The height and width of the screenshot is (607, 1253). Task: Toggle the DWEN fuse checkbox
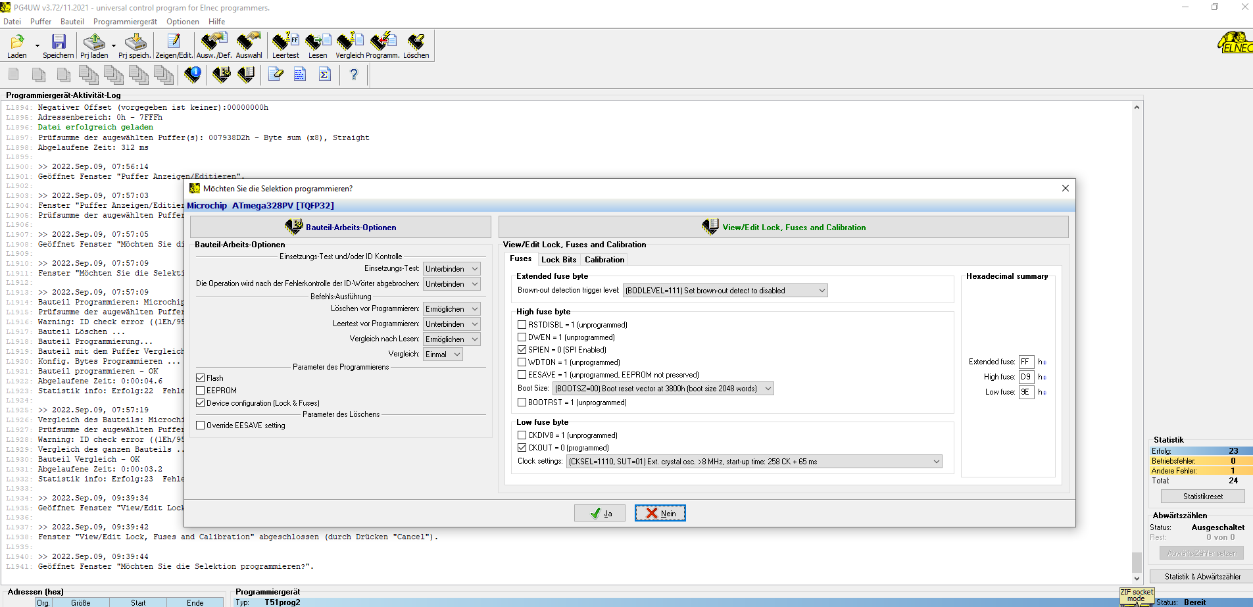click(x=522, y=337)
